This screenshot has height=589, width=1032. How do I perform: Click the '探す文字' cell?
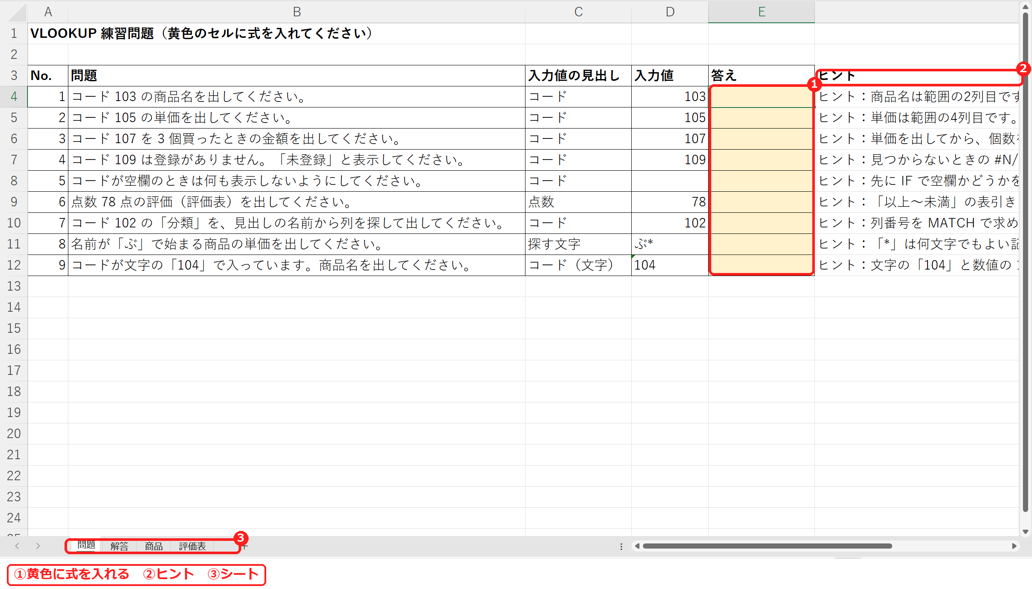tap(578, 244)
